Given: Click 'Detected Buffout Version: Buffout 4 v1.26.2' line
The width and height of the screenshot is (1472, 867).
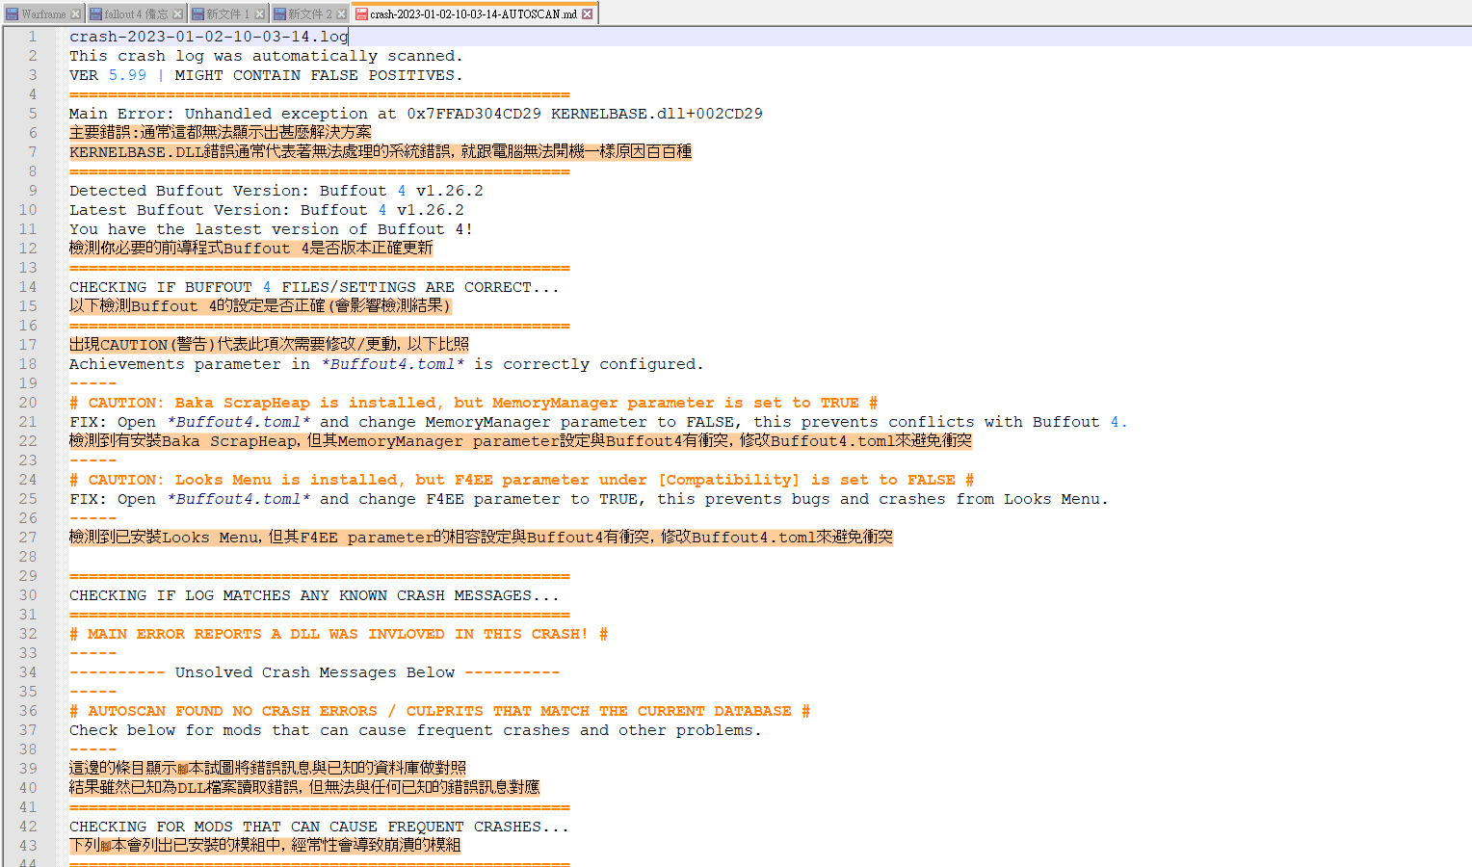Looking at the screenshot, I should [276, 191].
